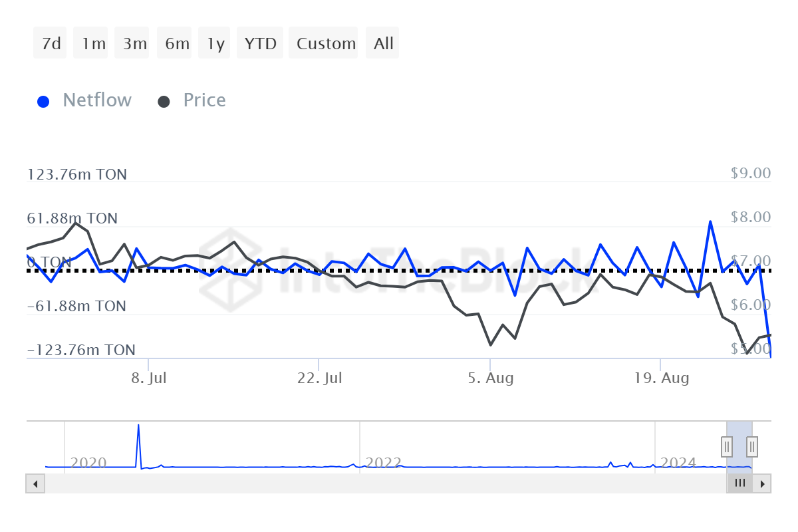Open the Custom date range picker

click(326, 44)
